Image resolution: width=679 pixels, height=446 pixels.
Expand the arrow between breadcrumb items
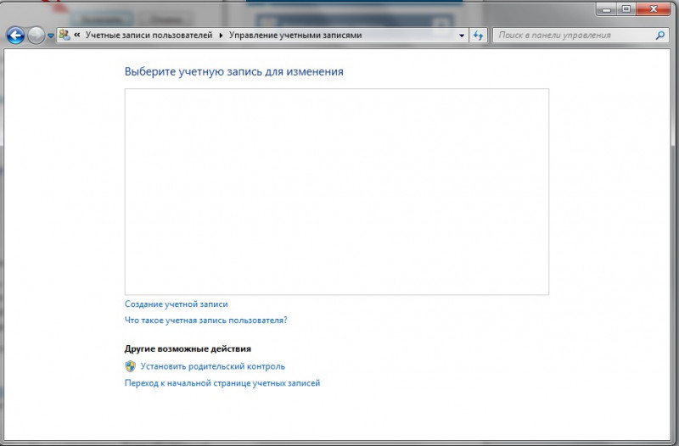[221, 36]
